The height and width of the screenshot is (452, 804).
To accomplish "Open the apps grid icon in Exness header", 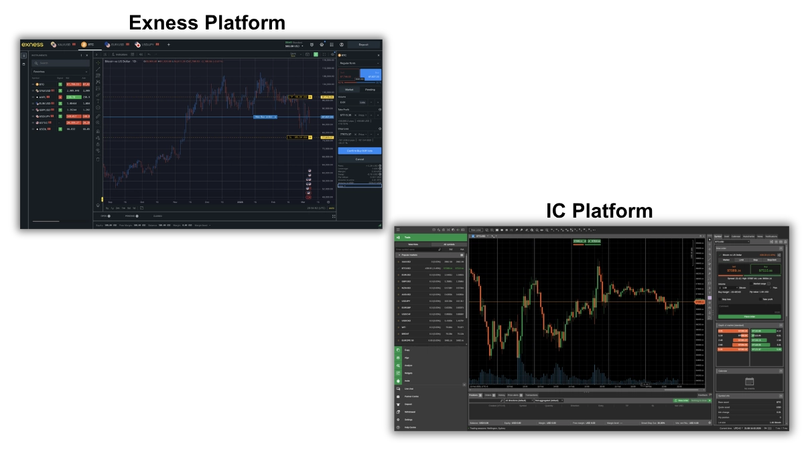I will (x=332, y=45).
